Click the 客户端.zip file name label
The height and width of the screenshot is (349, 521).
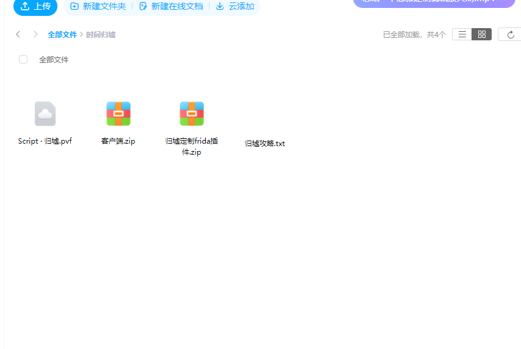tap(118, 141)
